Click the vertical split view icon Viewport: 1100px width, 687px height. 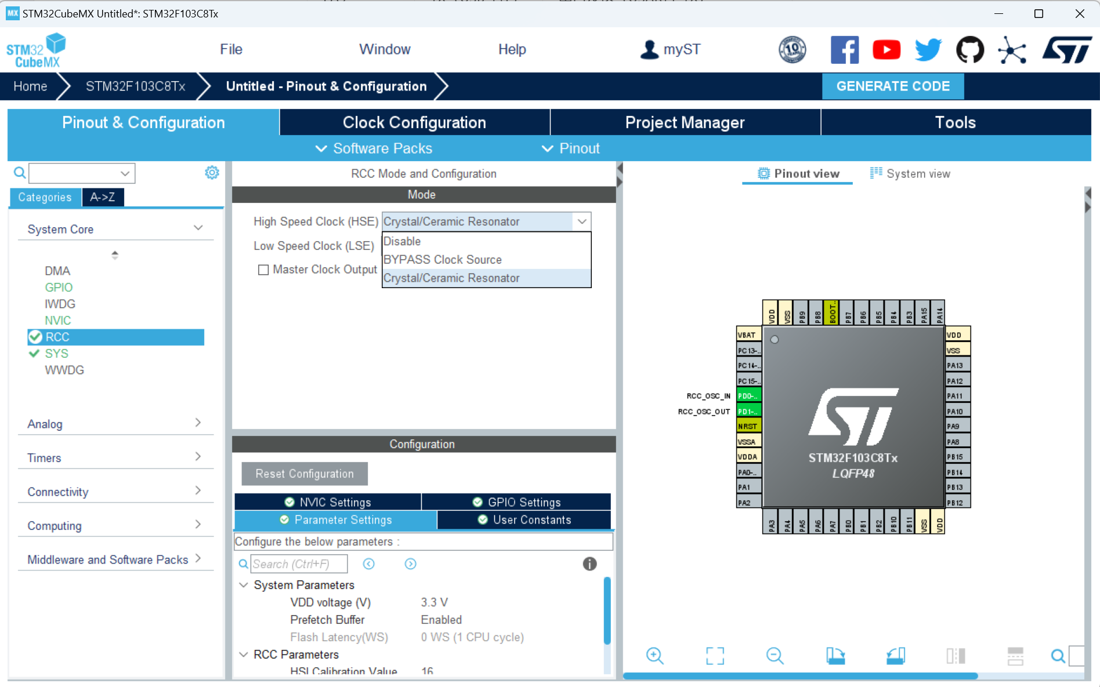[956, 656]
